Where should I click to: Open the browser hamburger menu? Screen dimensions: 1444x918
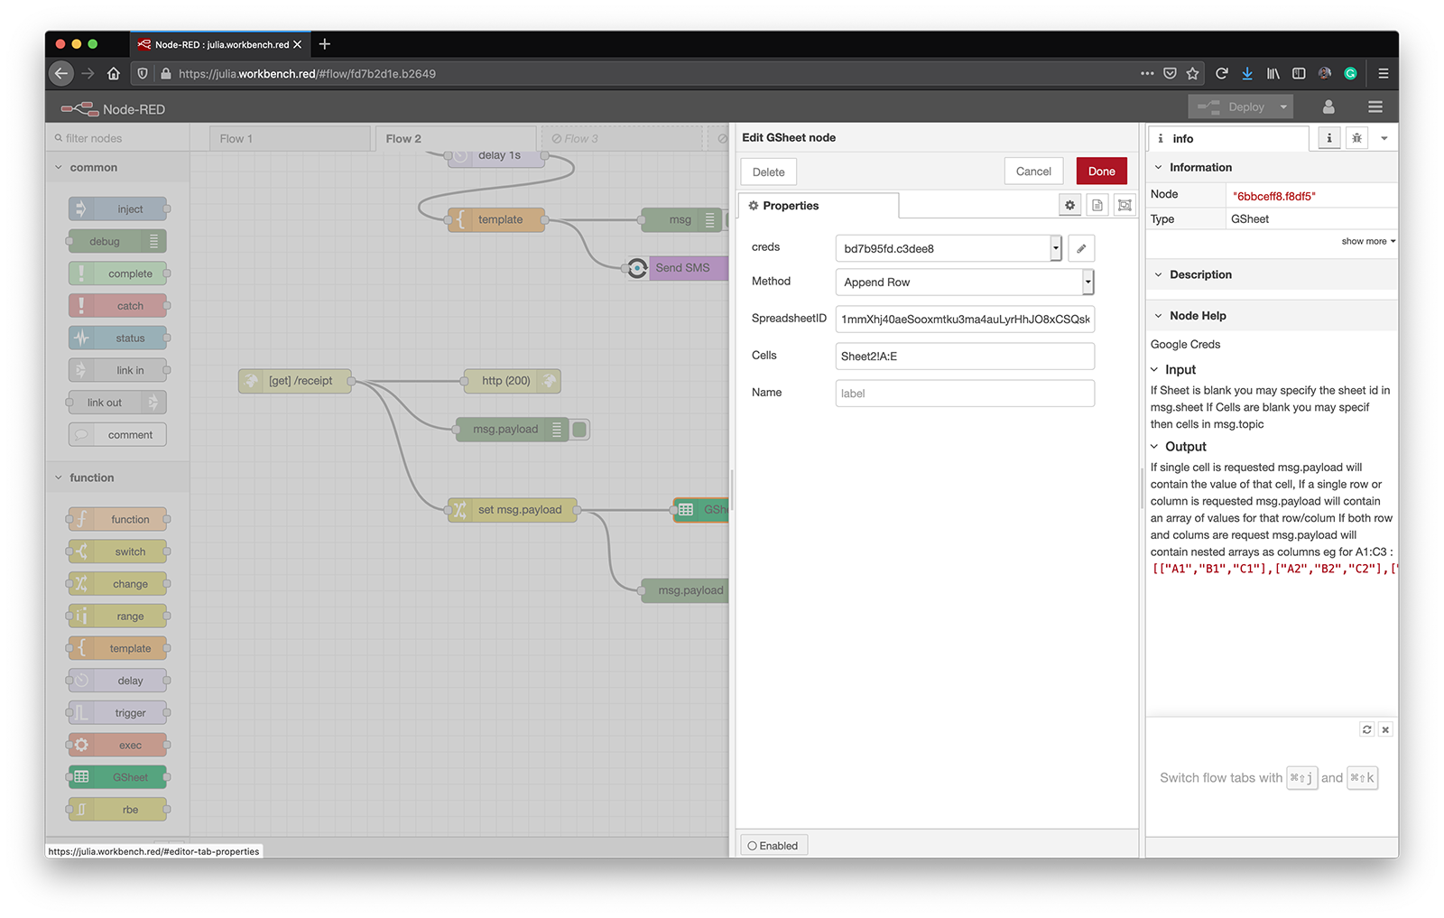pos(1383,74)
